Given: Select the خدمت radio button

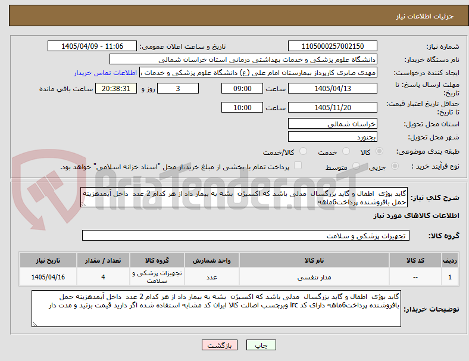Looking at the screenshot, I should pyautogui.click(x=346, y=151).
